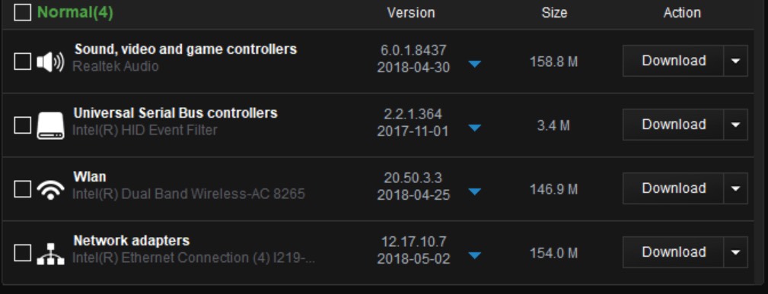Open action arrow menu beside Realtek Audio Download
This screenshot has width=768, height=294.
736,61
